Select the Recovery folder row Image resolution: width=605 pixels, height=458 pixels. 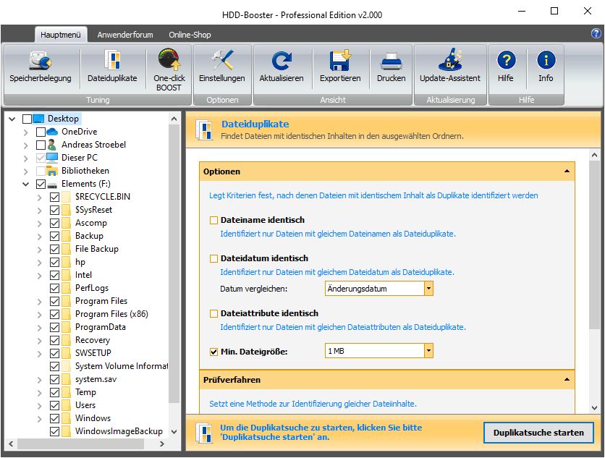click(x=92, y=340)
